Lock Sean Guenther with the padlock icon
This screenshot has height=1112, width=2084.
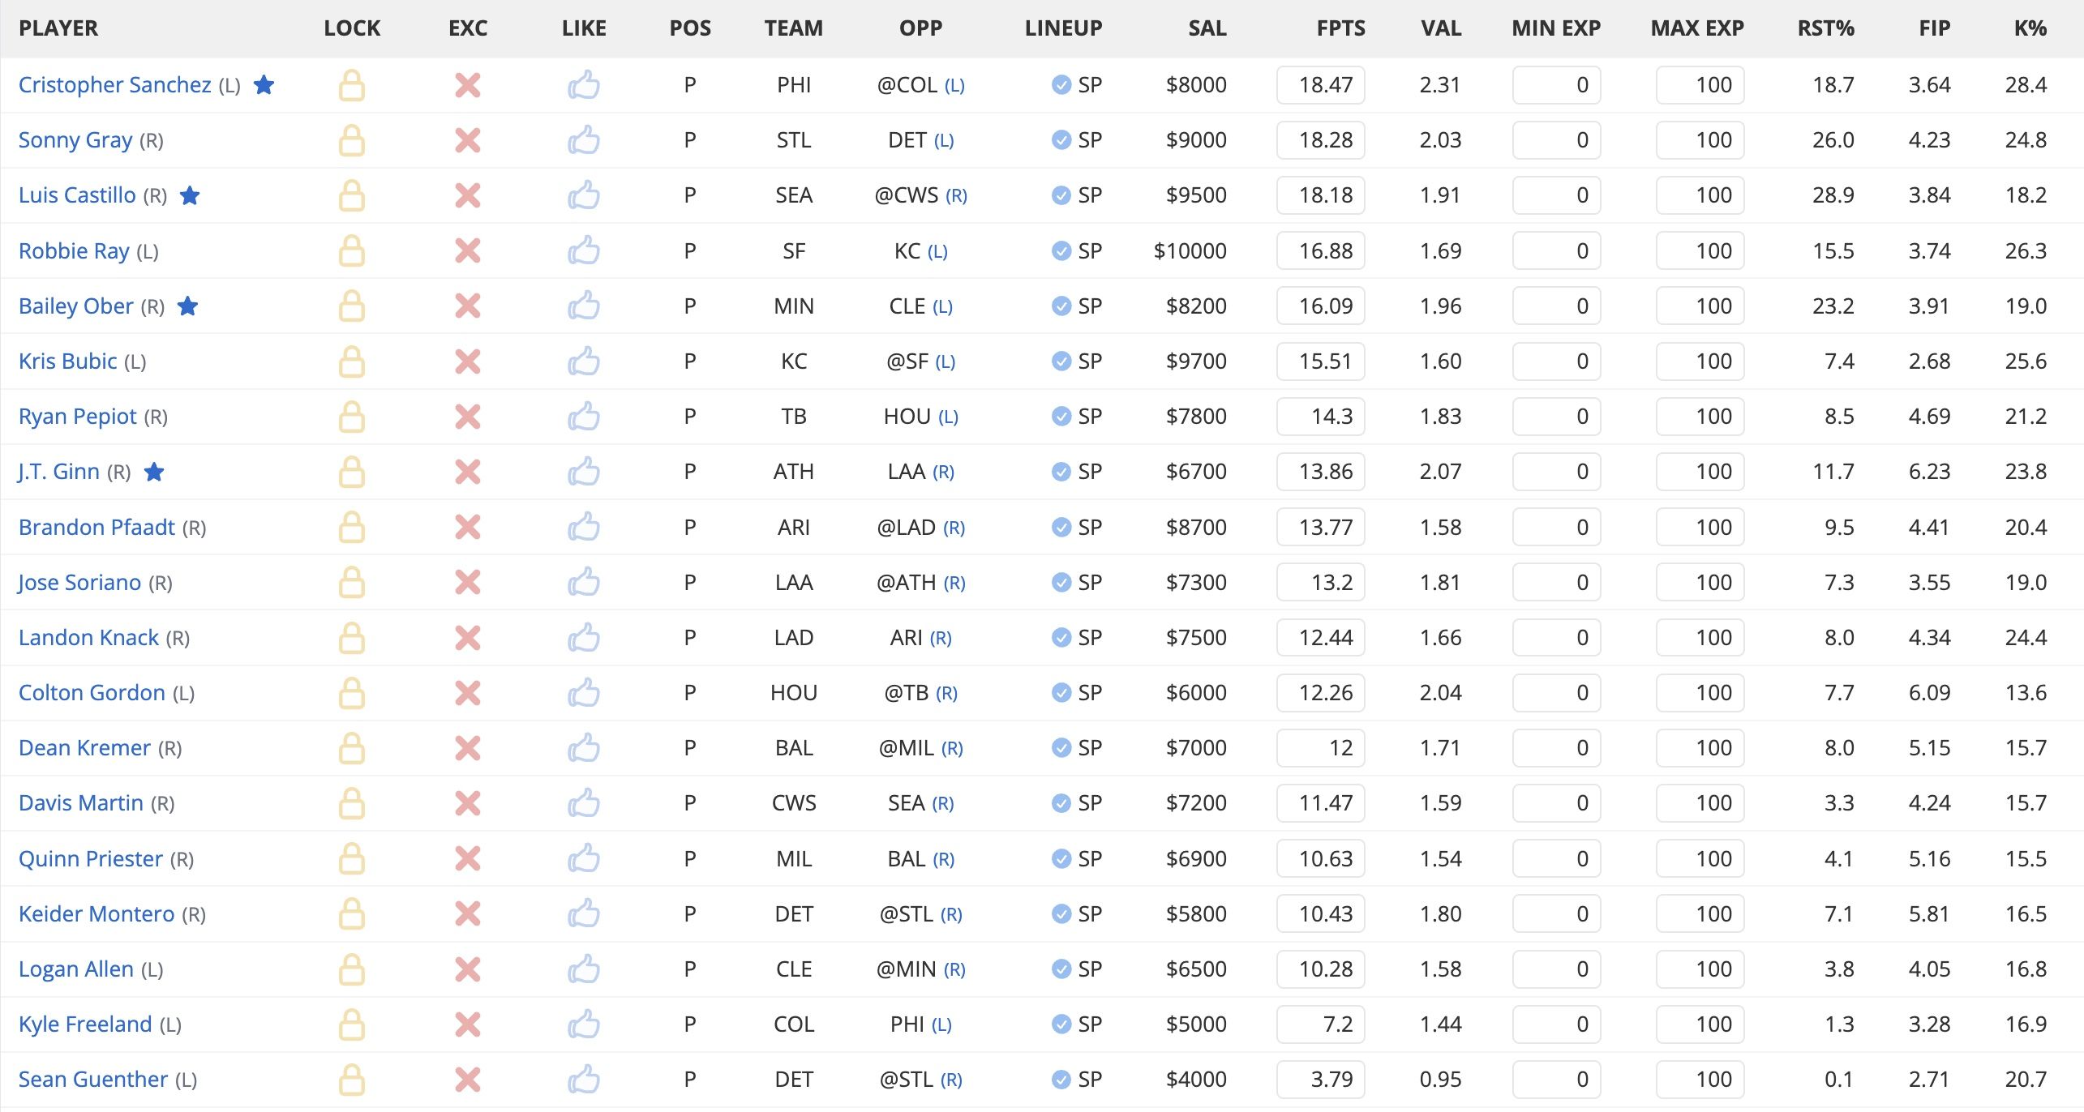point(351,1080)
